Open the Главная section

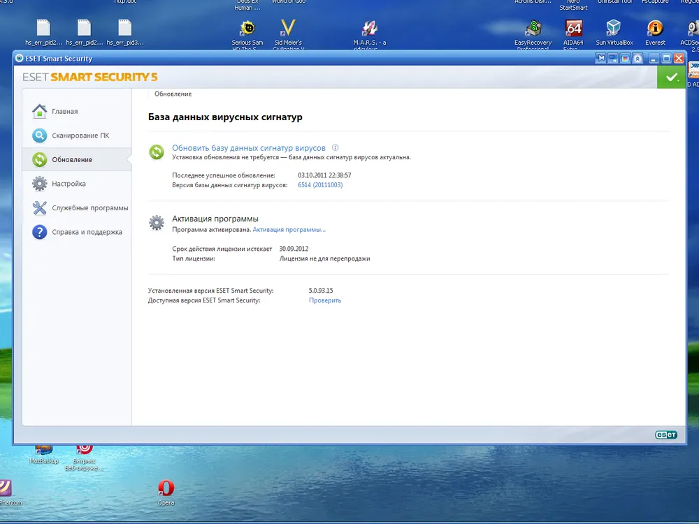coord(64,111)
